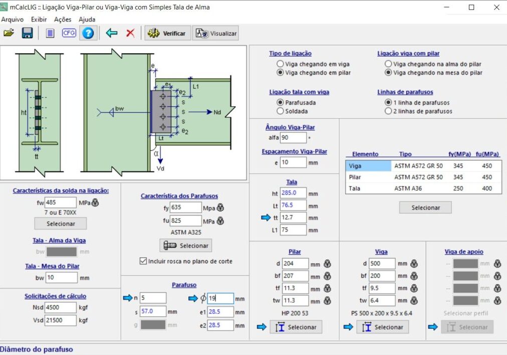Select the Viga row in materials table
507x355 pixels.
[423, 165]
